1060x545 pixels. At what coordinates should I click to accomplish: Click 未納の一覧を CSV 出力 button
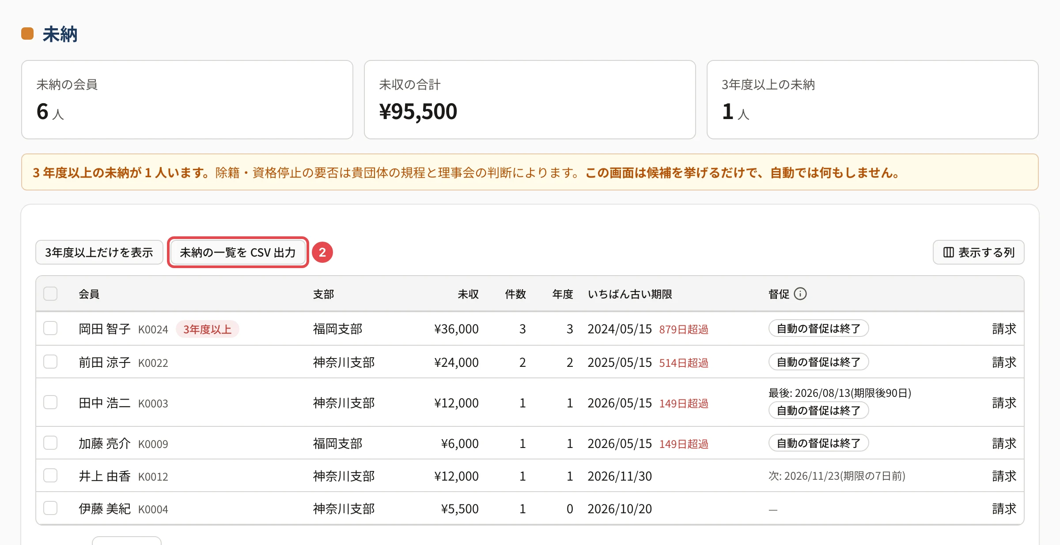pos(238,252)
